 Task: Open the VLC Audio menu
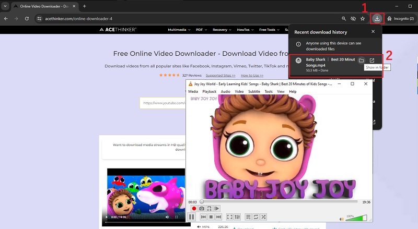click(226, 91)
